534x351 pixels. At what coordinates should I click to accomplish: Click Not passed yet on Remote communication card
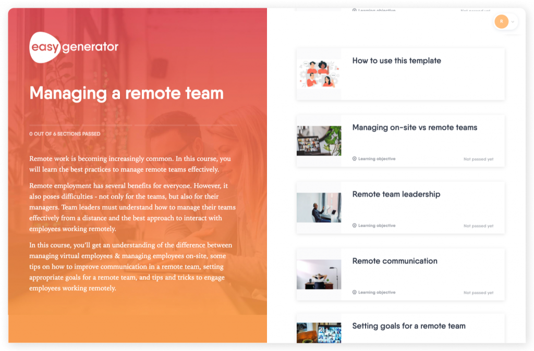click(478, 293)
